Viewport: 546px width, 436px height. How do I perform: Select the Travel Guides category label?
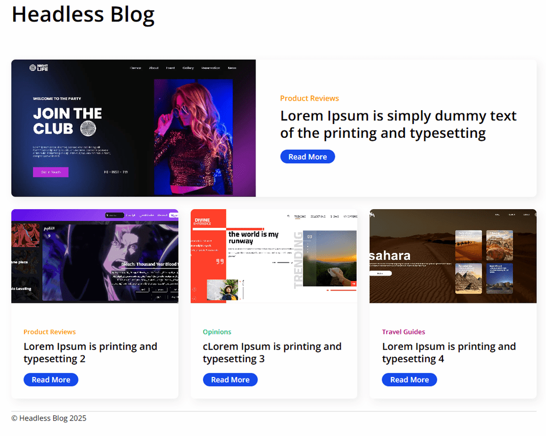coord(403,332)
